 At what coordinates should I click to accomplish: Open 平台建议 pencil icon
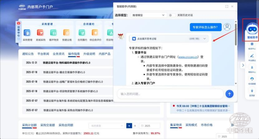click(252, 56)
